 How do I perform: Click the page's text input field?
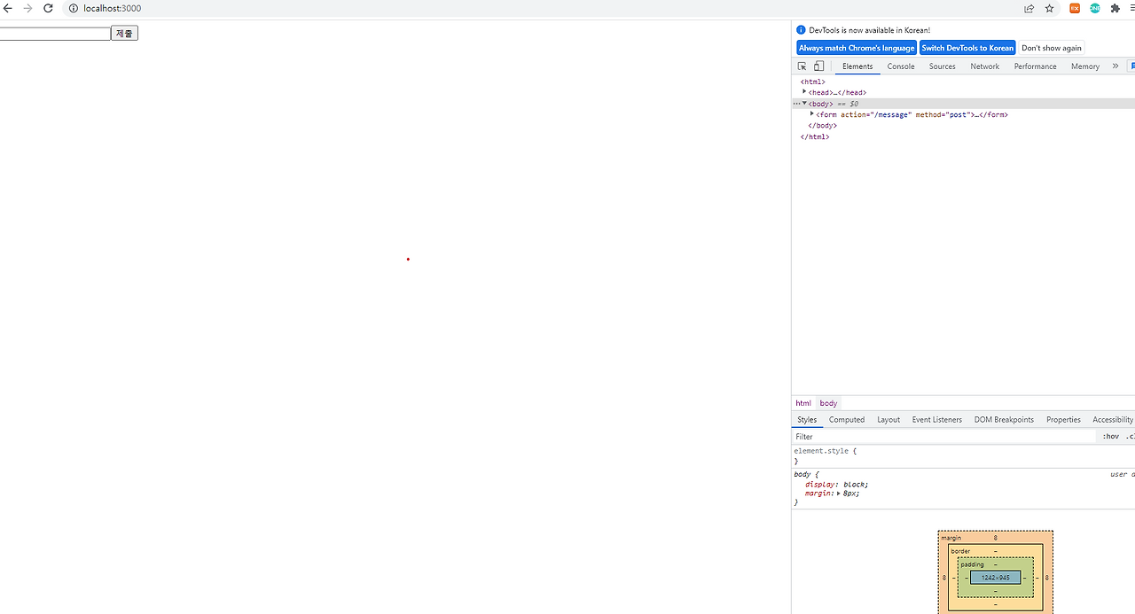click(54, 34)
